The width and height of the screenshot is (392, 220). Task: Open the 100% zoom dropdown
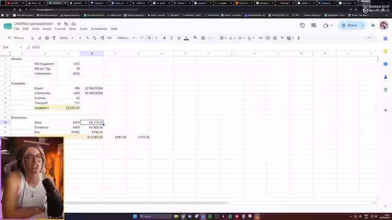pos(66,38)
